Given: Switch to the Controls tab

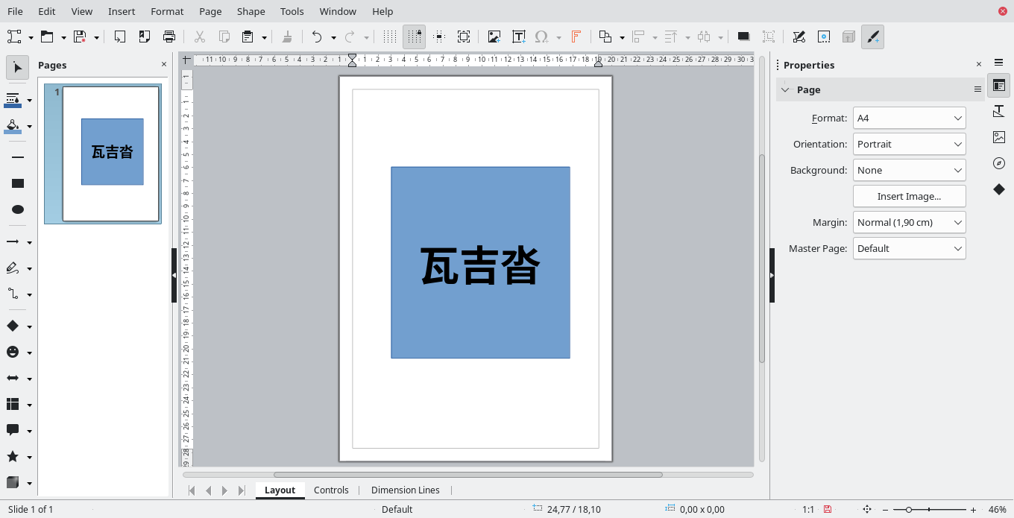Looking at the screenshot, I should pos(331,490).
